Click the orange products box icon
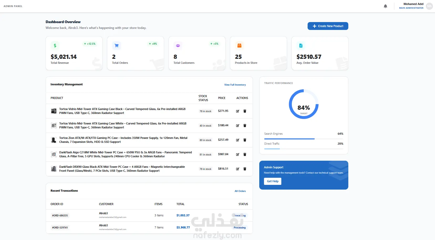The image size is (435, 240). [x=239, y=45]
